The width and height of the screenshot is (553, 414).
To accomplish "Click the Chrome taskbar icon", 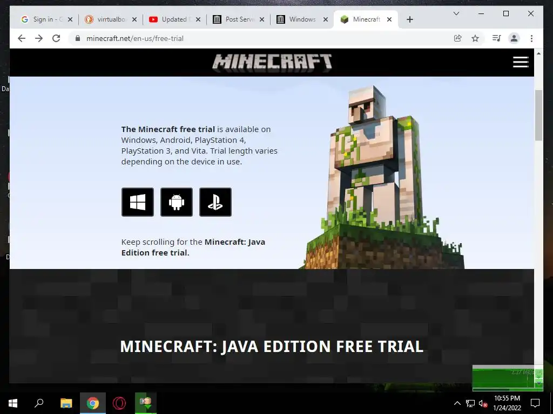I will click(93, 403).
